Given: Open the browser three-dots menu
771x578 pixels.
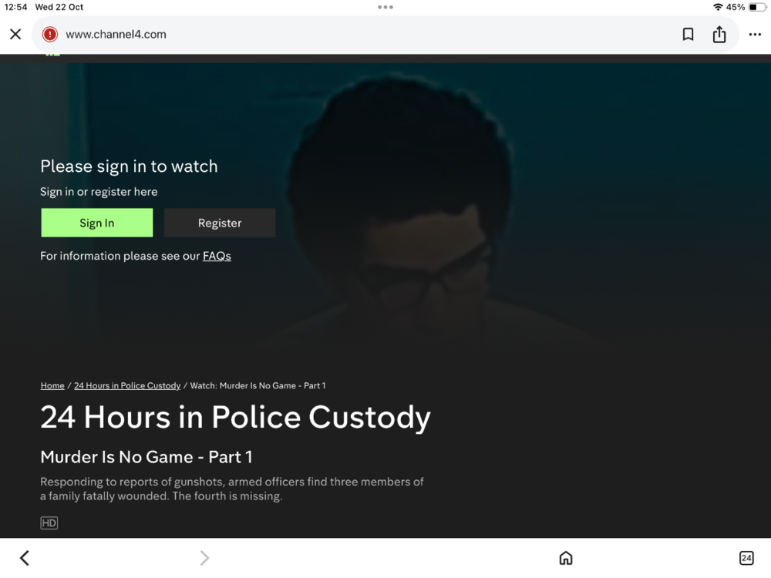Looking at the screenshot, I should coord(755,34).
